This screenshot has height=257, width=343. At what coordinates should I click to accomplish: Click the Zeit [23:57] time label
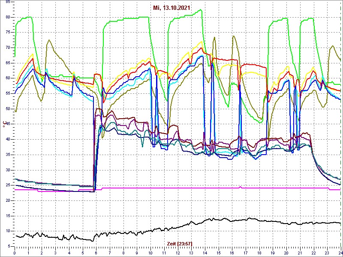click(180, 244)
